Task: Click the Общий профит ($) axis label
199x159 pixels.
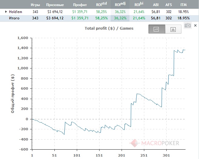Action: [x=13, y=94]
